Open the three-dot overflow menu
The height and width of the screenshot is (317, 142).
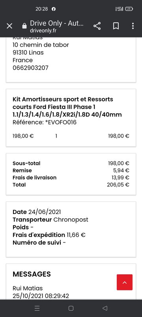pos(133,26)
